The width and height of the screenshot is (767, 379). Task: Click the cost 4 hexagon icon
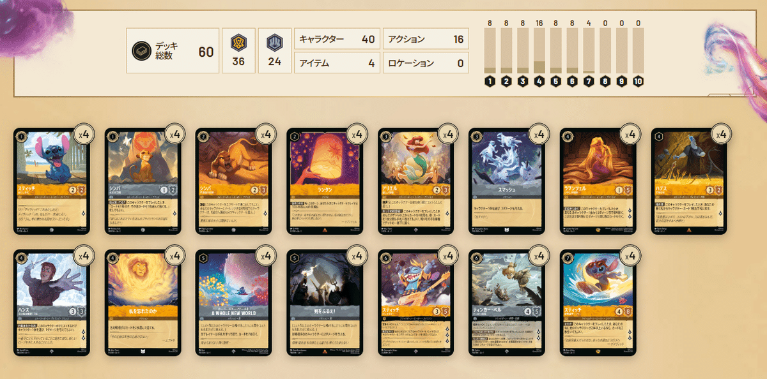click(x=539, y=82)
